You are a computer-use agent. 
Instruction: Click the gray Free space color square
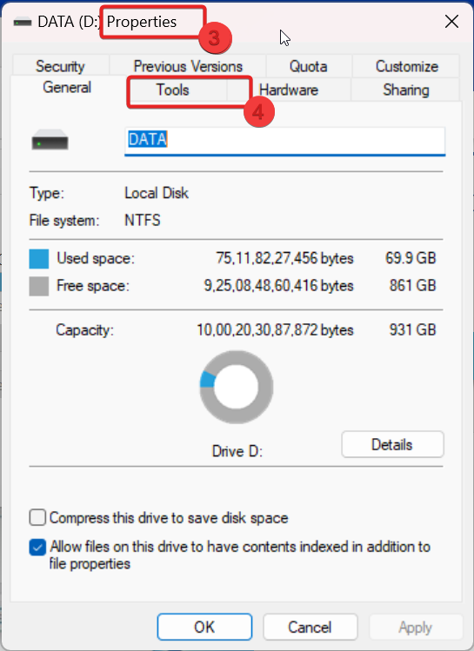coord(39,286)
